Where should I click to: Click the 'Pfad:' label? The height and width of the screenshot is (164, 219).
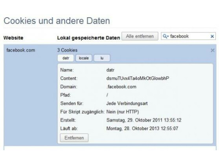coord(66,95)
